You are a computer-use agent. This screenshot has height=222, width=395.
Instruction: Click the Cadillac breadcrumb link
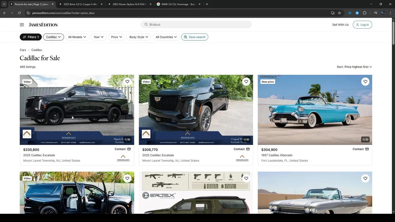click(x=37, y=50)
